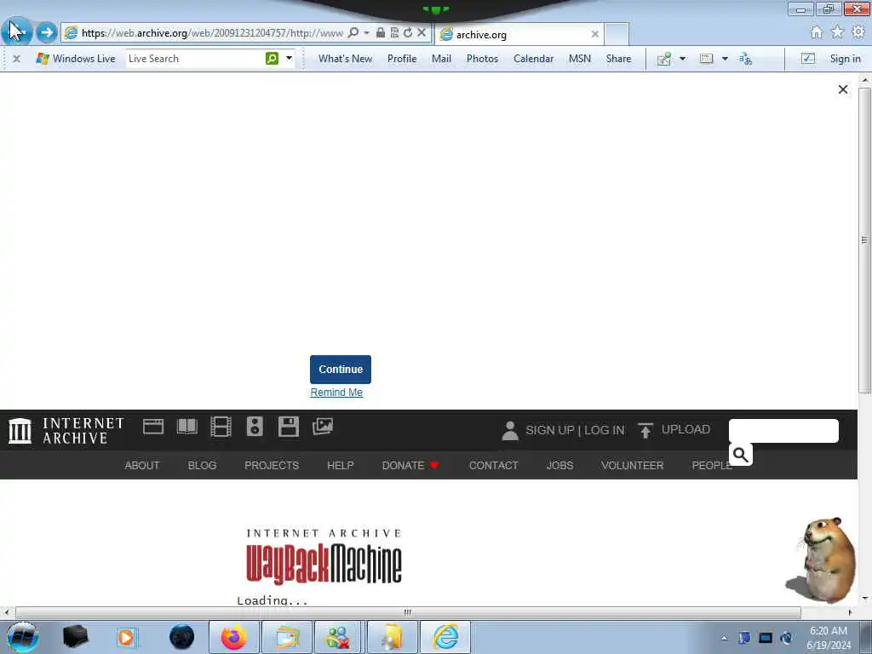Image resolution: width=872 pixels, height=654 pixels.
Task: Open BLOG in the Archive navigation
Action: [202, 466]
